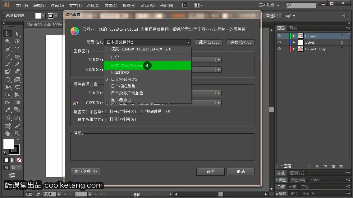Select the Magic Wand tool

coord(8,41)
